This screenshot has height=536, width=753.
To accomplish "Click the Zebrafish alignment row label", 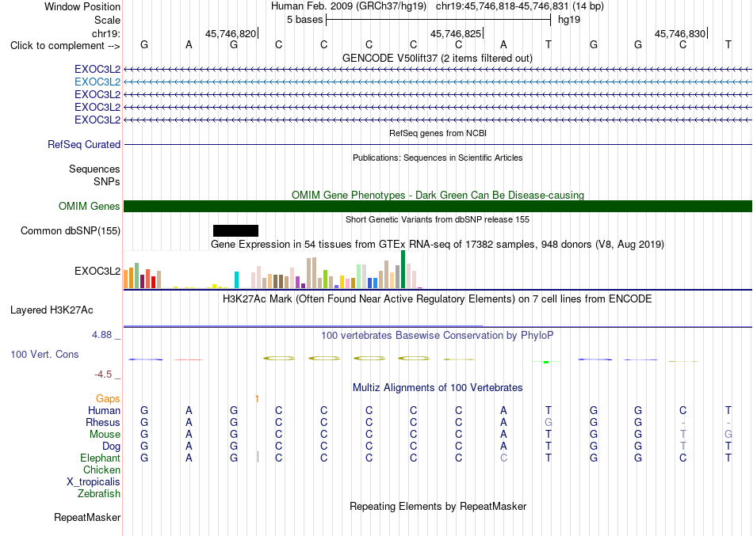I will [99, 493].
